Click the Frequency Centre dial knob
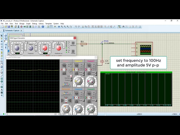 click(x=17, y=48)
